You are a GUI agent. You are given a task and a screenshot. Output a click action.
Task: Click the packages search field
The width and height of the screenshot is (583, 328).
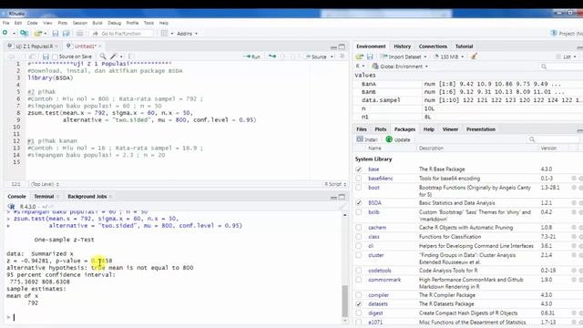pyautogui.click(x=552, y=139)
